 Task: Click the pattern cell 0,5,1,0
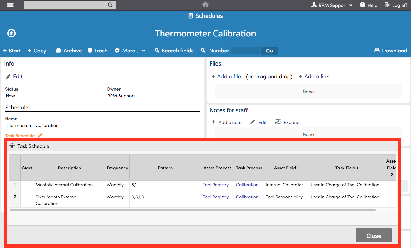point(165,200)
